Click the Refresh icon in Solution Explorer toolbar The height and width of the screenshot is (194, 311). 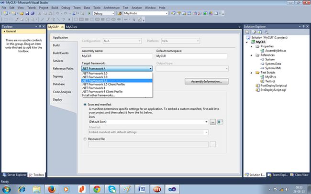pos(260,32)
